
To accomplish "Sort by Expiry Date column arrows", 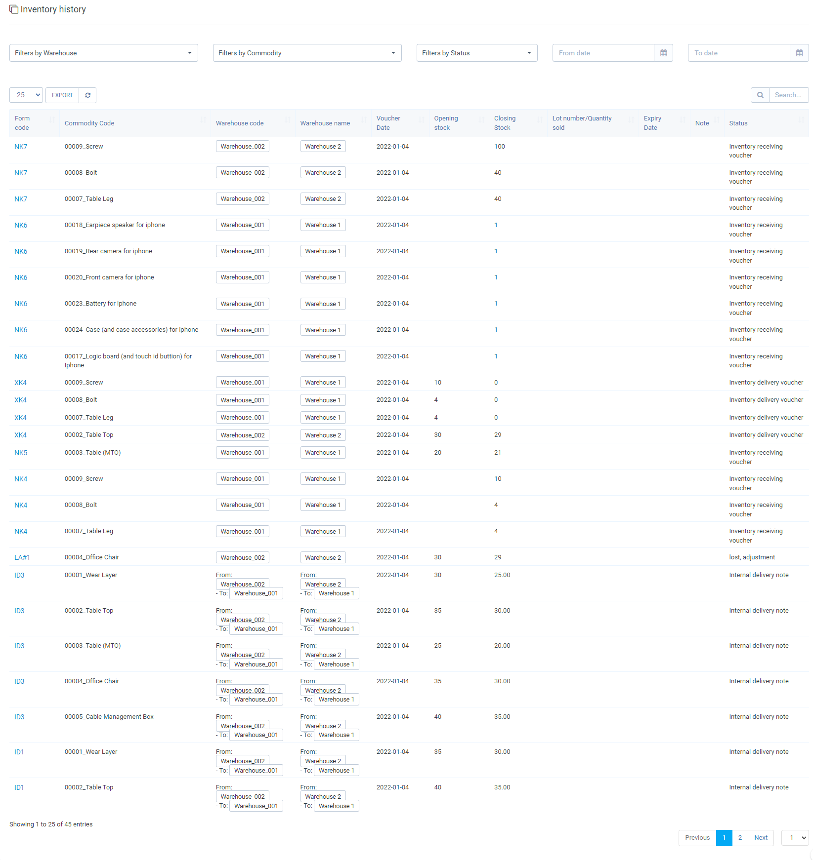I will pyautogui.click(x=683, y=119).
